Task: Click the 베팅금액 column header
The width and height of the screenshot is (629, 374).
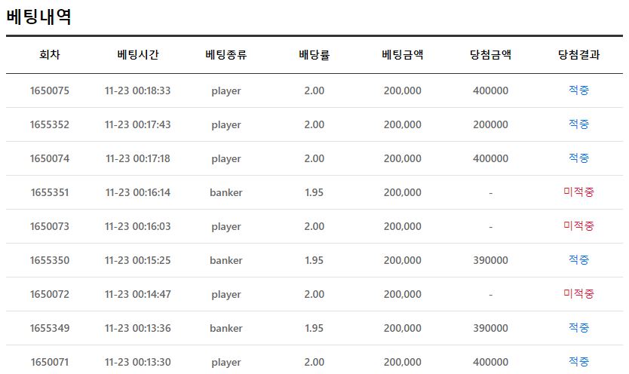Action: (402, 54)
